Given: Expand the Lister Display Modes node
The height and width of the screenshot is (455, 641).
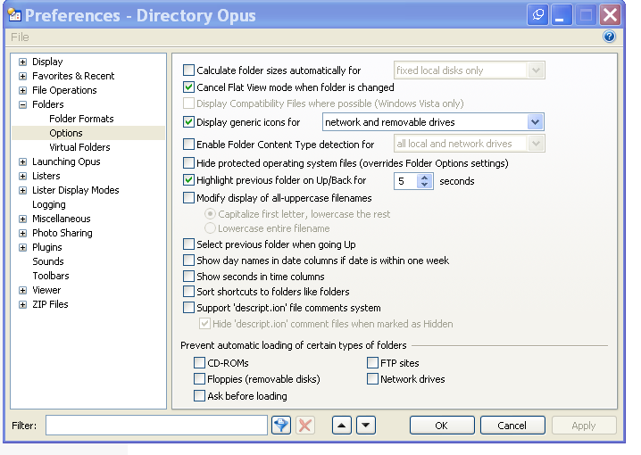Looking at the screenshot, I should [23, 191].
